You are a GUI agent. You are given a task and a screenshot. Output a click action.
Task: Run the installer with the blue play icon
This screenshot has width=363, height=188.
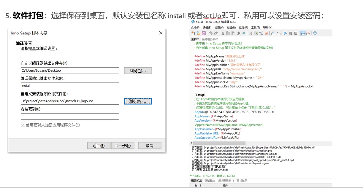(x=286, y=33)
